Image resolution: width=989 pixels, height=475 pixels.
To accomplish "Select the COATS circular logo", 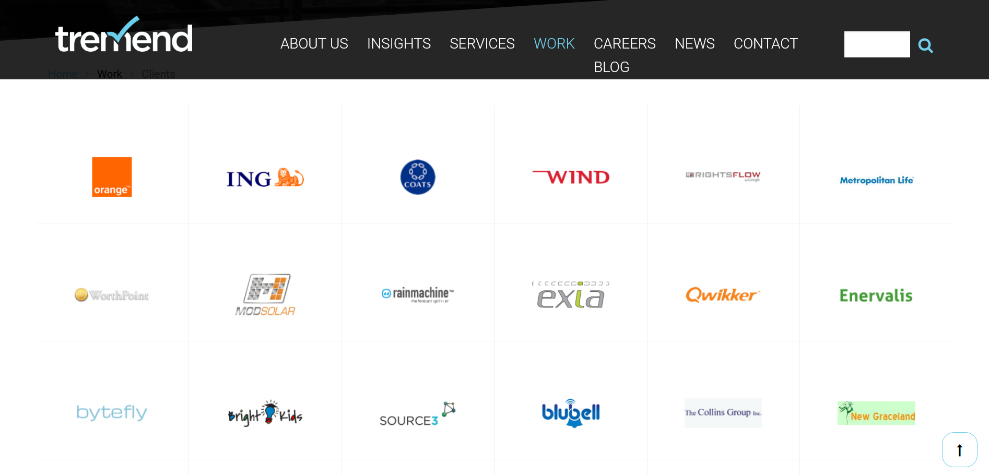I will tap(417, 177).
